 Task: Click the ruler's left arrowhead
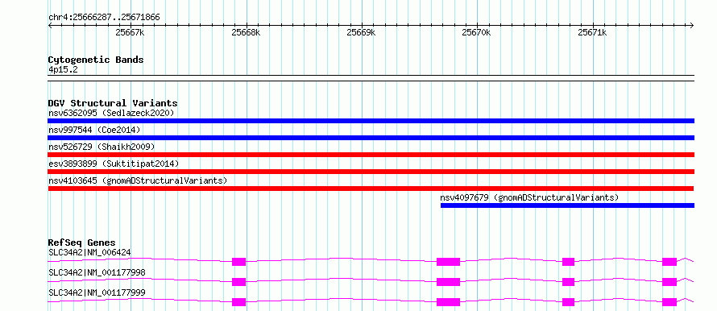click(x=50, y=25)
